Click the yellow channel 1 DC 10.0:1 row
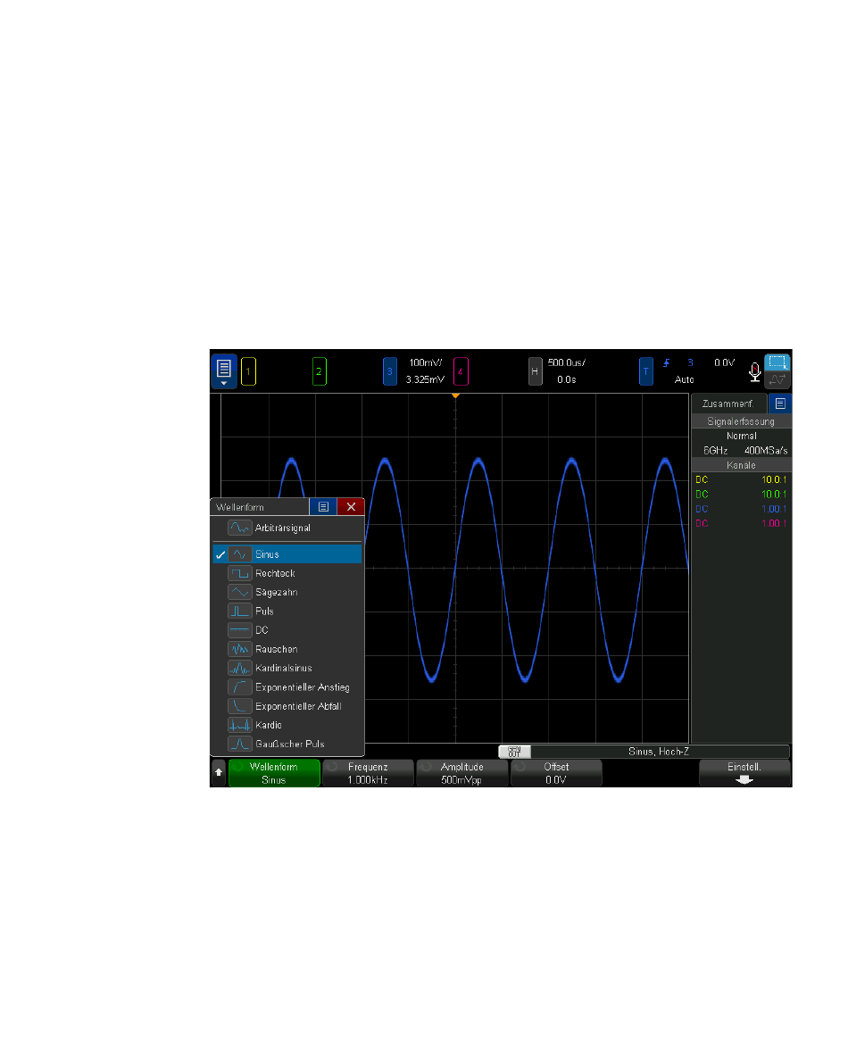 (741, 479)
